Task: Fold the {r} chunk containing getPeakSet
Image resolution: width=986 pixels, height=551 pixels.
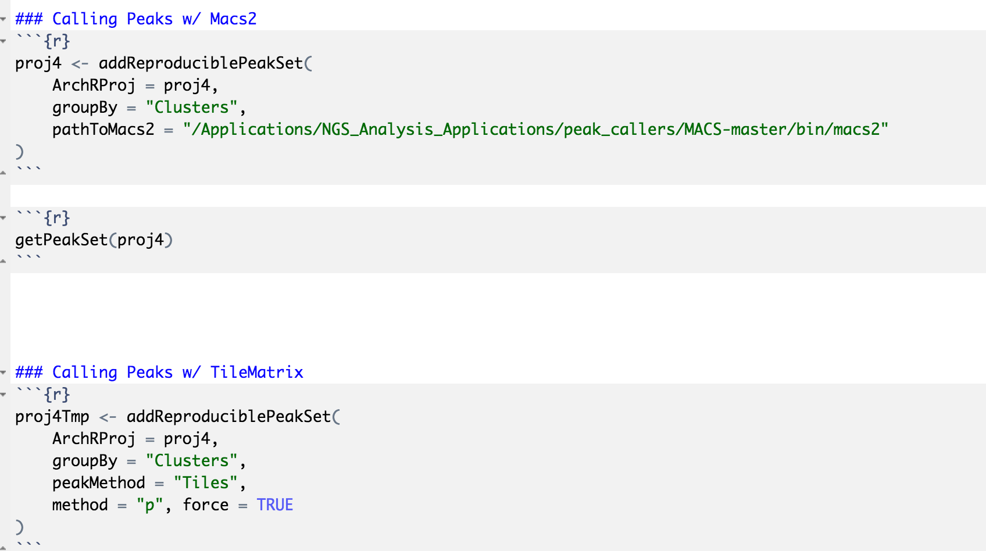Action: coord(3,218)
